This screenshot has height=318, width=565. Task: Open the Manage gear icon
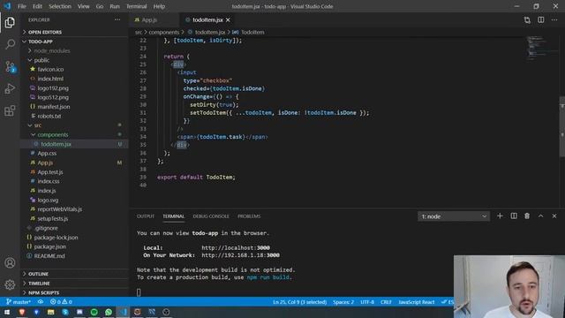(x=10, y=284)
